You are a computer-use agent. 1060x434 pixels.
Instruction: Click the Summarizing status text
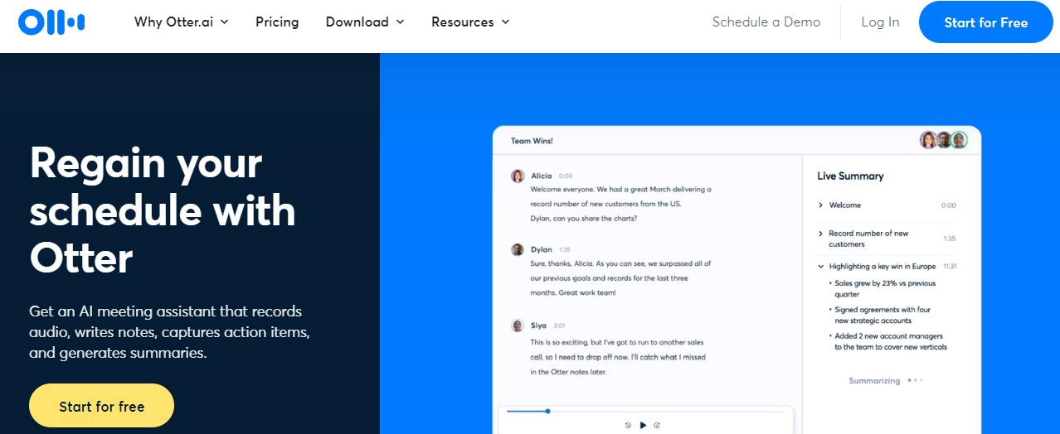[874, 381]
